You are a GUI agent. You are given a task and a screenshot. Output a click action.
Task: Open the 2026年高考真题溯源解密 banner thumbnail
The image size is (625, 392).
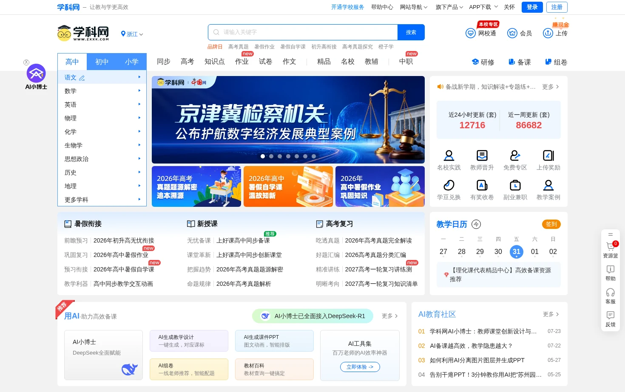pyautogui.click(x=196, y=186)
